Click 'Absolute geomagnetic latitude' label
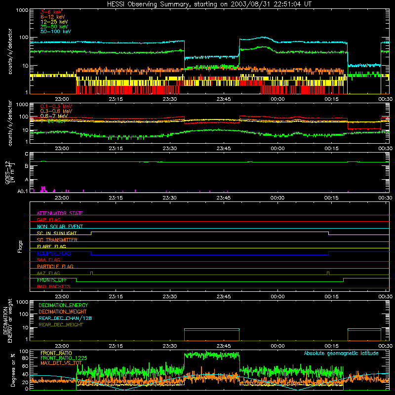The width and height of the screenshot is (395, 395). point(341,353)
